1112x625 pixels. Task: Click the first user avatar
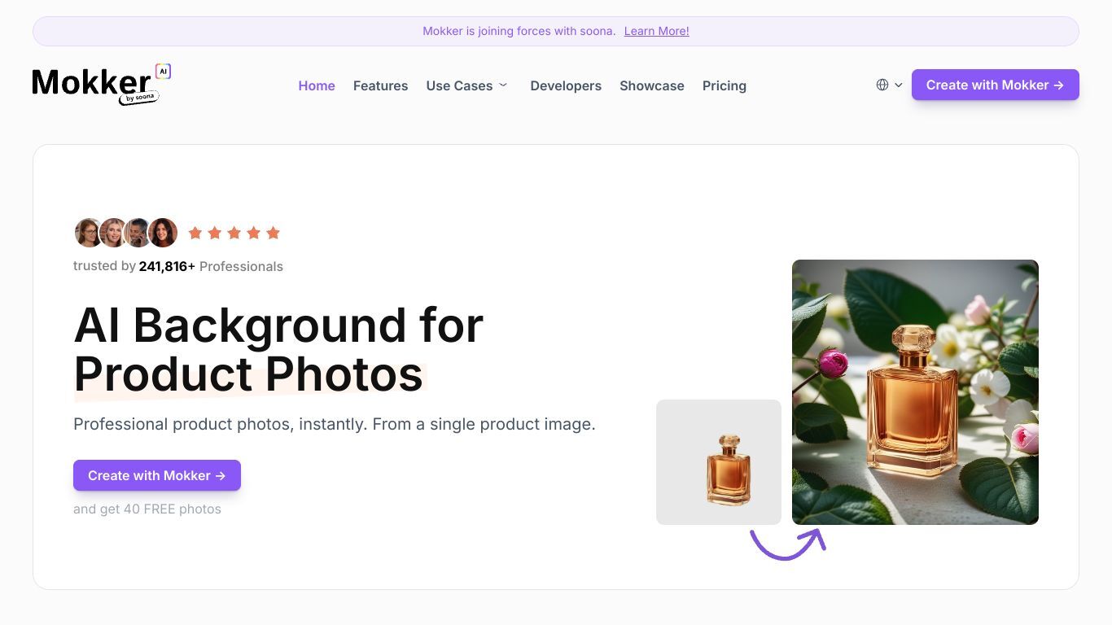(x=88, y=233)
